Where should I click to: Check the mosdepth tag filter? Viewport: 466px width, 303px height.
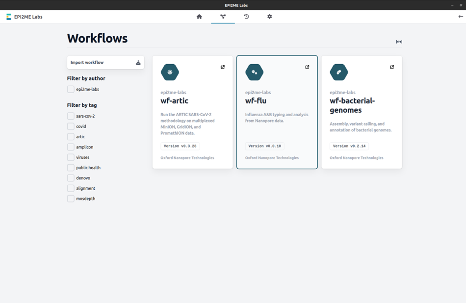click(x=71, y=199)
